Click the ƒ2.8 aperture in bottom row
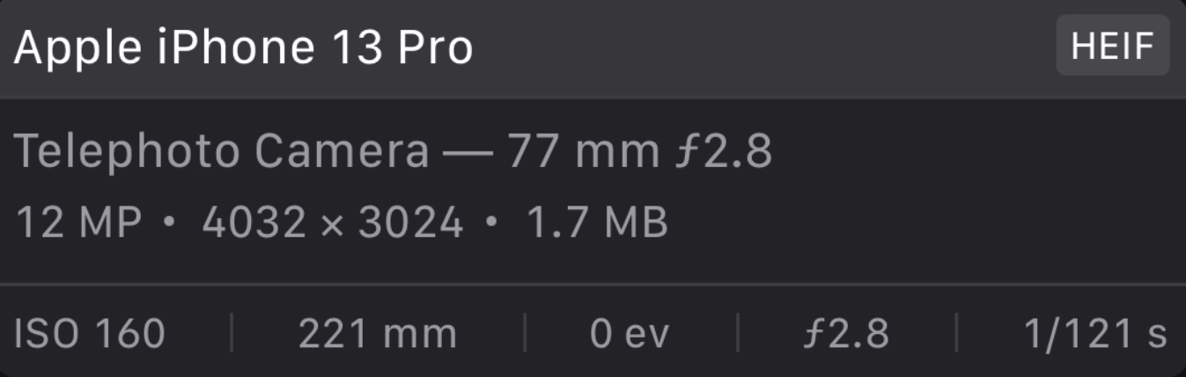The image size is (1186, 377). [847, 334]
